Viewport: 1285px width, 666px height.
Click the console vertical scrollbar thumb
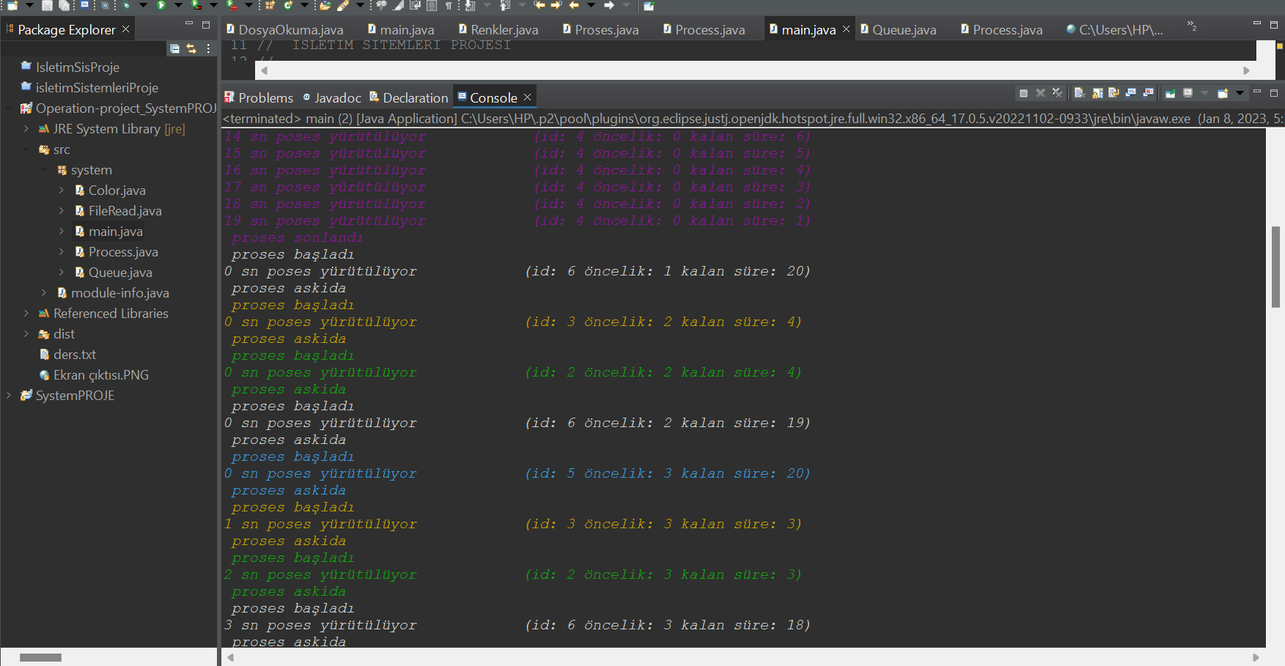pyautogui.click(x=1276, y=267)
